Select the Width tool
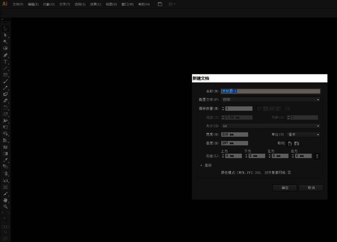 click(5, 120)
